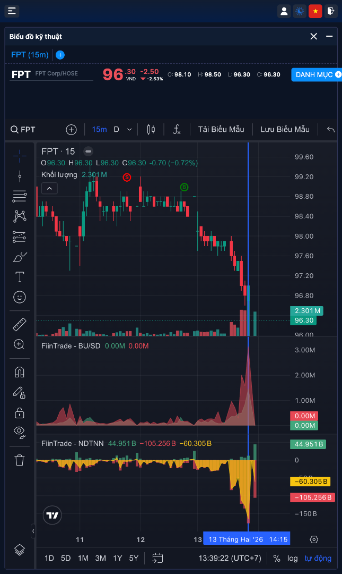Image resolution: width=342 pixels, height=574 pixels.
Task: Set the 1Y time range
Action: (x=117, y=558)
